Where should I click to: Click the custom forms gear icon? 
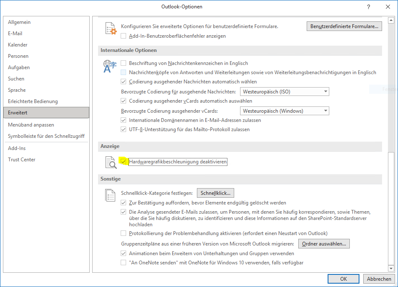111,29
